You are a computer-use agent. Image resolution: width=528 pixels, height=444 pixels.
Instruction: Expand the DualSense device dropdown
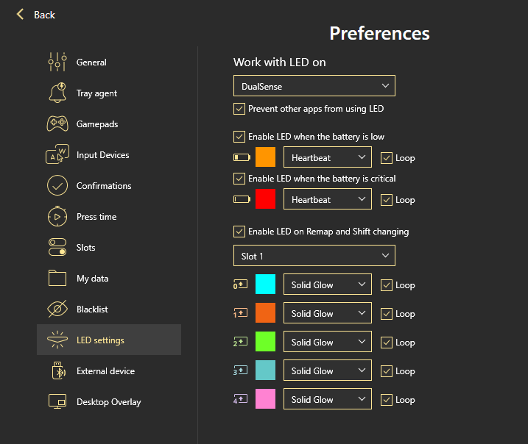pyautogui.click(x=314, y=86)
